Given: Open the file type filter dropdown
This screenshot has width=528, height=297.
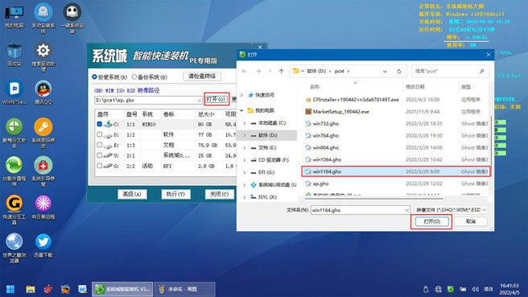Looking at the screenshot, I should tap(451, 210).
